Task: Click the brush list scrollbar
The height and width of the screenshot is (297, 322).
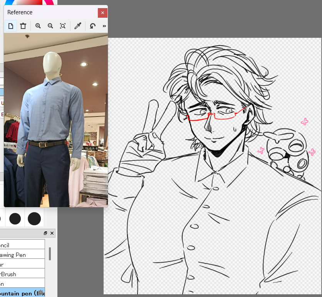Action: point(50,253)
